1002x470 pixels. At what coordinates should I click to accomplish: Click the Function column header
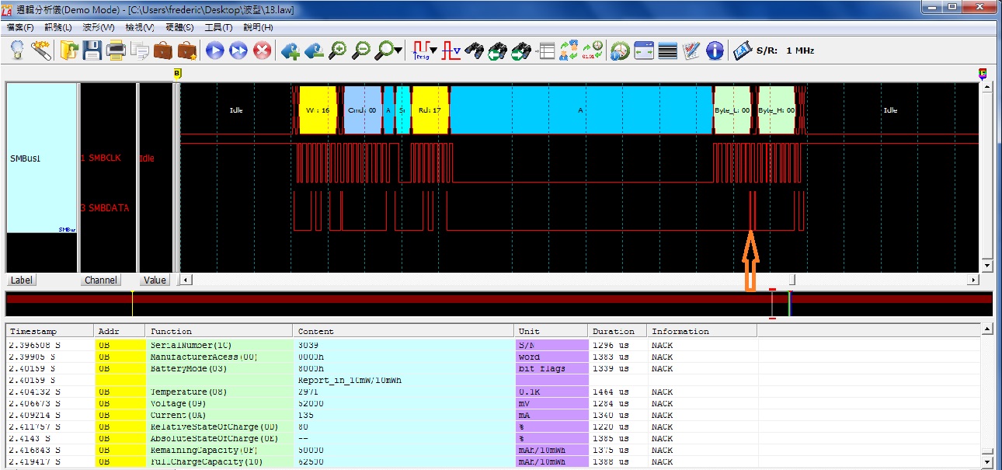(x=219, y=331)
